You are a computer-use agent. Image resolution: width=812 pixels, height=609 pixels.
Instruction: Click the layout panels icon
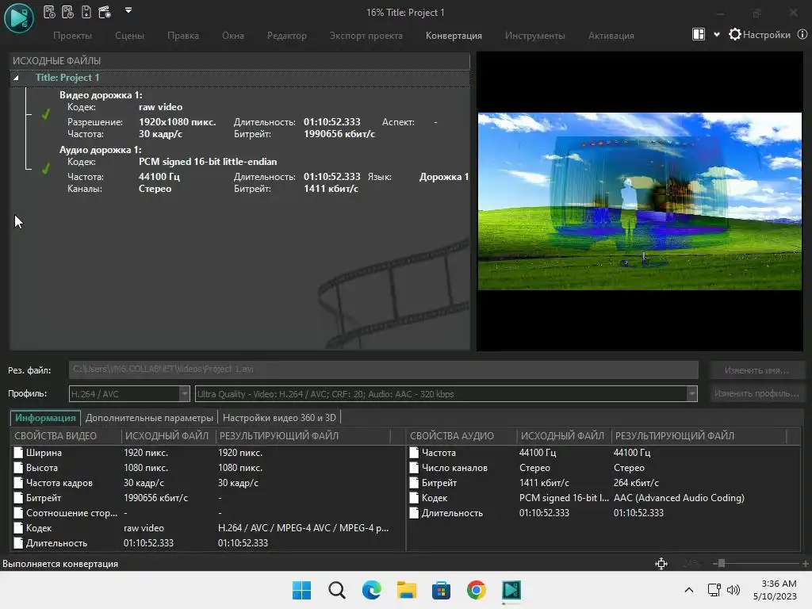699,34
